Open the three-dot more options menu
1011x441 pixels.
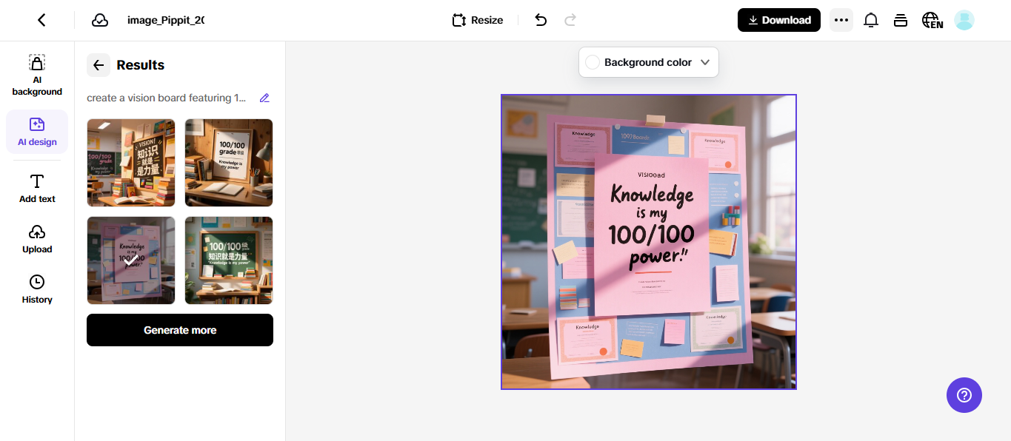841,20
